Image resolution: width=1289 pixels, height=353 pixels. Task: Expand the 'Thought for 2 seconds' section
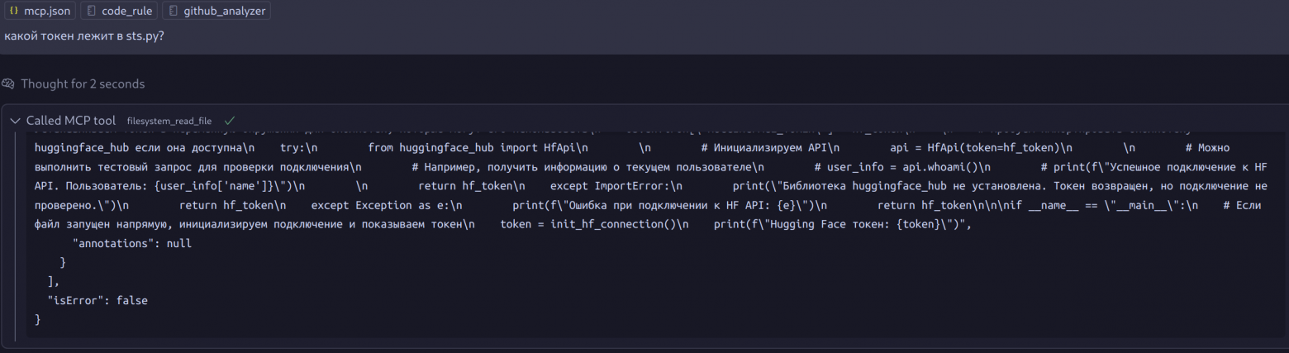coord(82,84)
